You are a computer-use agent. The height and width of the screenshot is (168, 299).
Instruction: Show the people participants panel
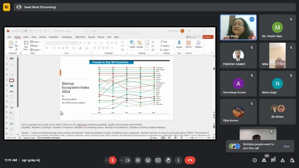264,160
